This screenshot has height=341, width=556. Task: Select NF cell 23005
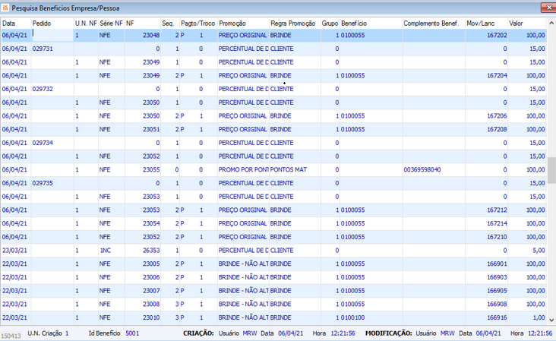click(x=143, y=264)
